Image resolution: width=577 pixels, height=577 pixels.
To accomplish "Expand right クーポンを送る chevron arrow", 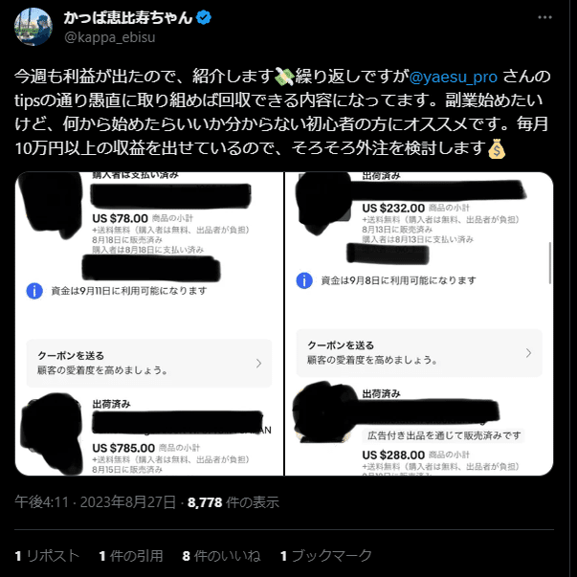I will coord(529,353).
